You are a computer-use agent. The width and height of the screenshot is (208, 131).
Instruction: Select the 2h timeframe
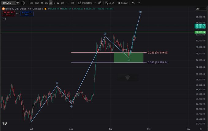(46, 3)
